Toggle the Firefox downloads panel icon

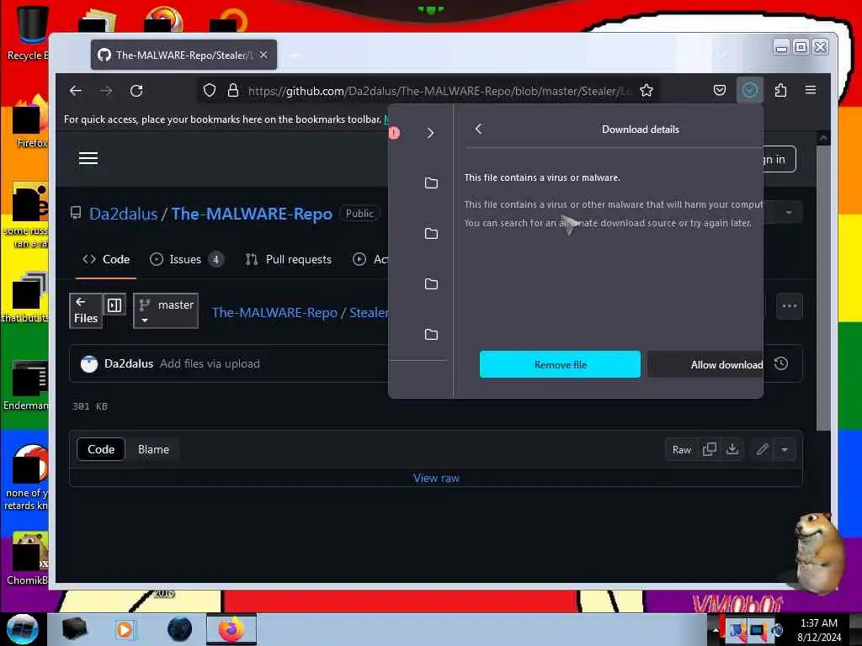[750, 90]
